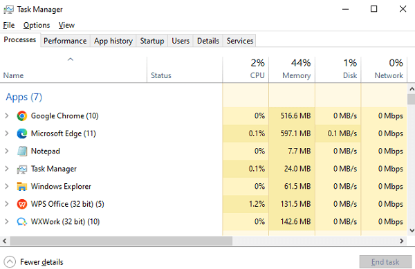Click the Windows Explorer folder icon
Screen dimensions: 415x269
click(22, 187)
